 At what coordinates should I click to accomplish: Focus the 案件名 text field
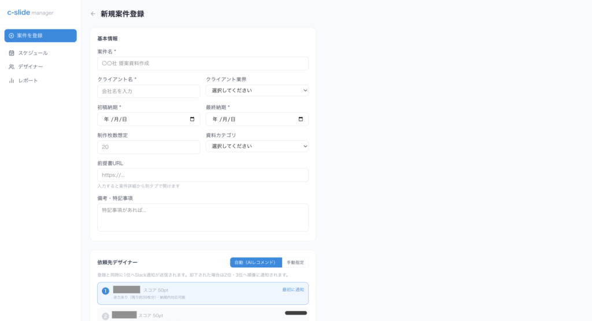(x=203, y=64)
